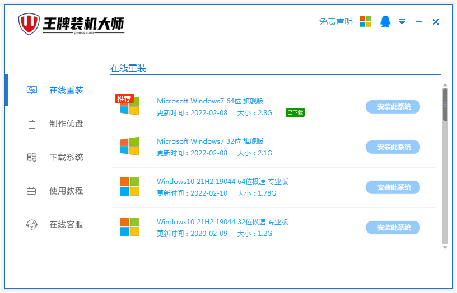Click the Windows10 64位极速 system logo
The width and height of the screenshot is (457, 293).
[130, 187]
